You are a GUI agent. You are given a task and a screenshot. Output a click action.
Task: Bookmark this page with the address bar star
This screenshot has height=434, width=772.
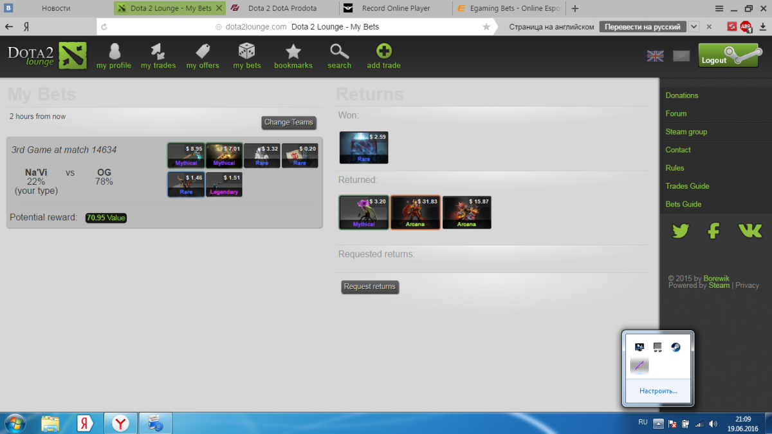[x=486, y=26]
